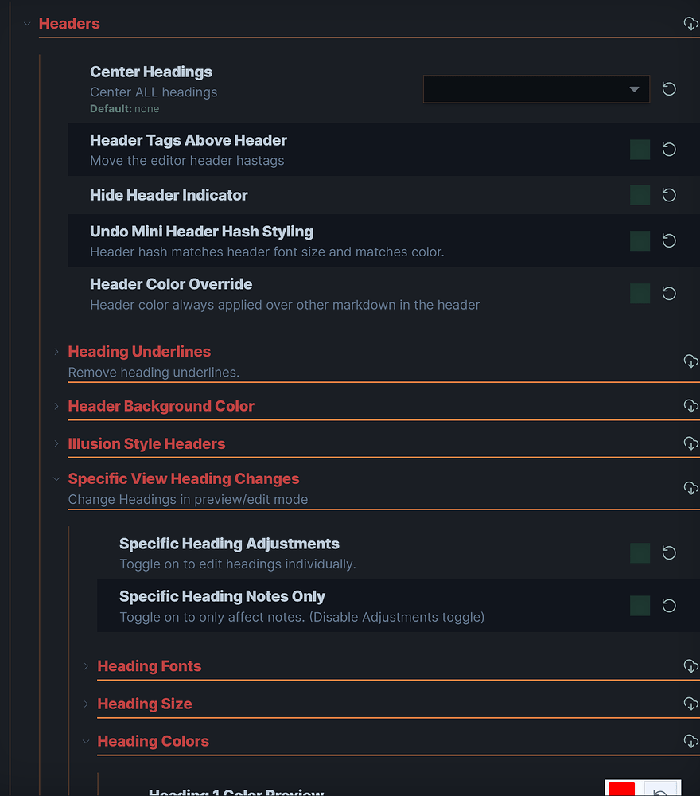Image resolution: width=700 pixels, height=796 pixels.
Task: Click Heading Size cloud download icon
Action: pos(691,704)
